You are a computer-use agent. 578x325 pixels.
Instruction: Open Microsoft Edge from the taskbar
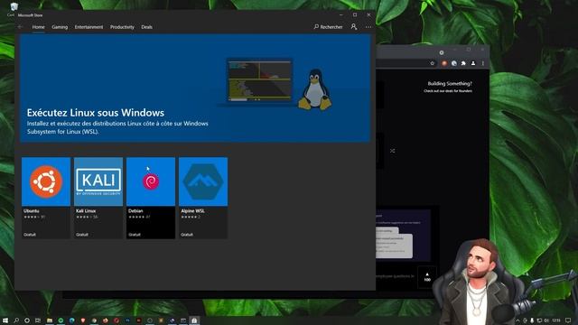click(x=72, y=320)
